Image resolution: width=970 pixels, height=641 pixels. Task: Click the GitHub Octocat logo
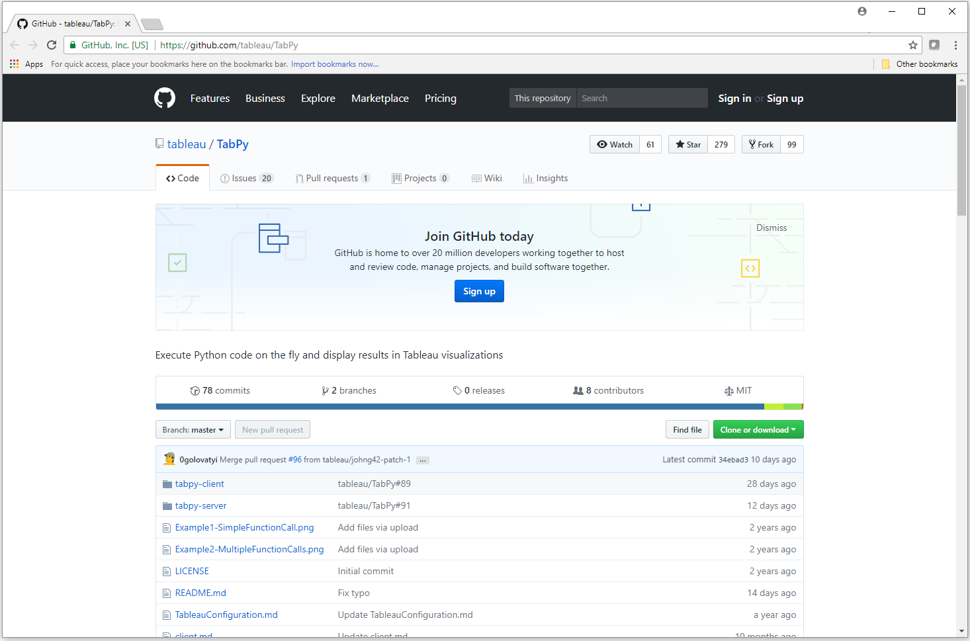[x=165, y=98]
